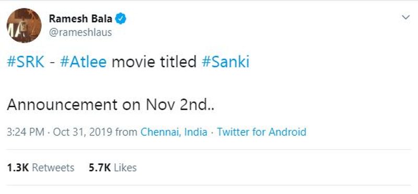Click the Oct 31, 2019 date

click(84, 132)
